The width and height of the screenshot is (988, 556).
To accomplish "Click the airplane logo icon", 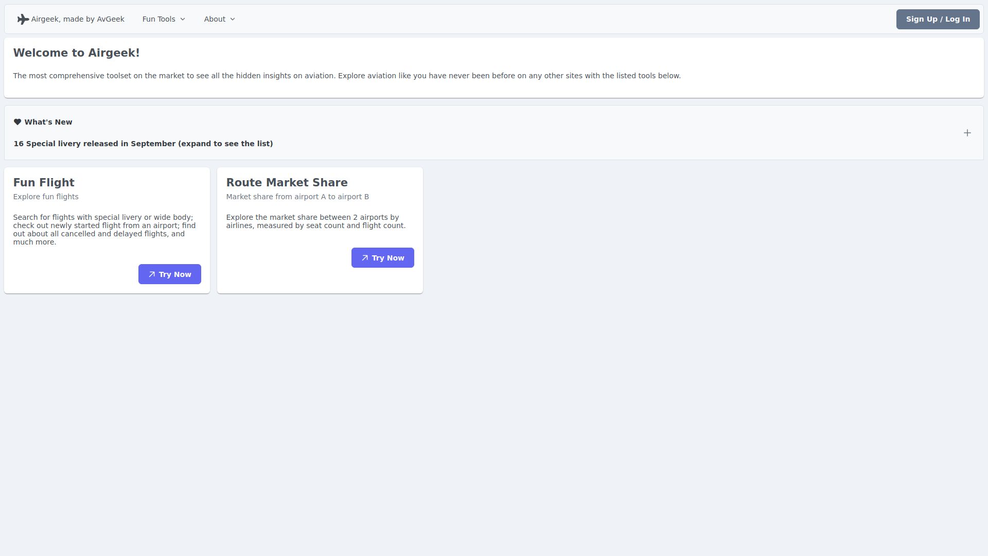I will pos(23,20).
